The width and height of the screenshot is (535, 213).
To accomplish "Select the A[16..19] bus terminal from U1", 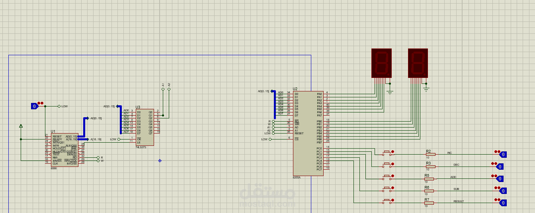I will [x=87, y=139].
